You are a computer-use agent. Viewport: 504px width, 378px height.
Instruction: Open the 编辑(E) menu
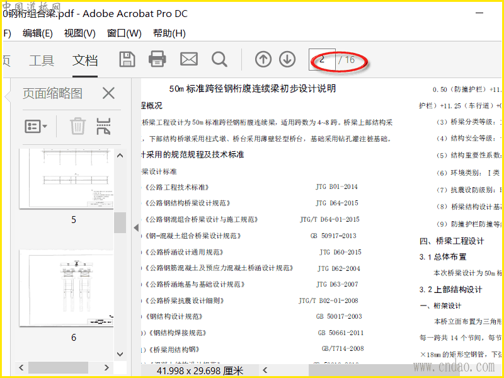coord(38,33)
